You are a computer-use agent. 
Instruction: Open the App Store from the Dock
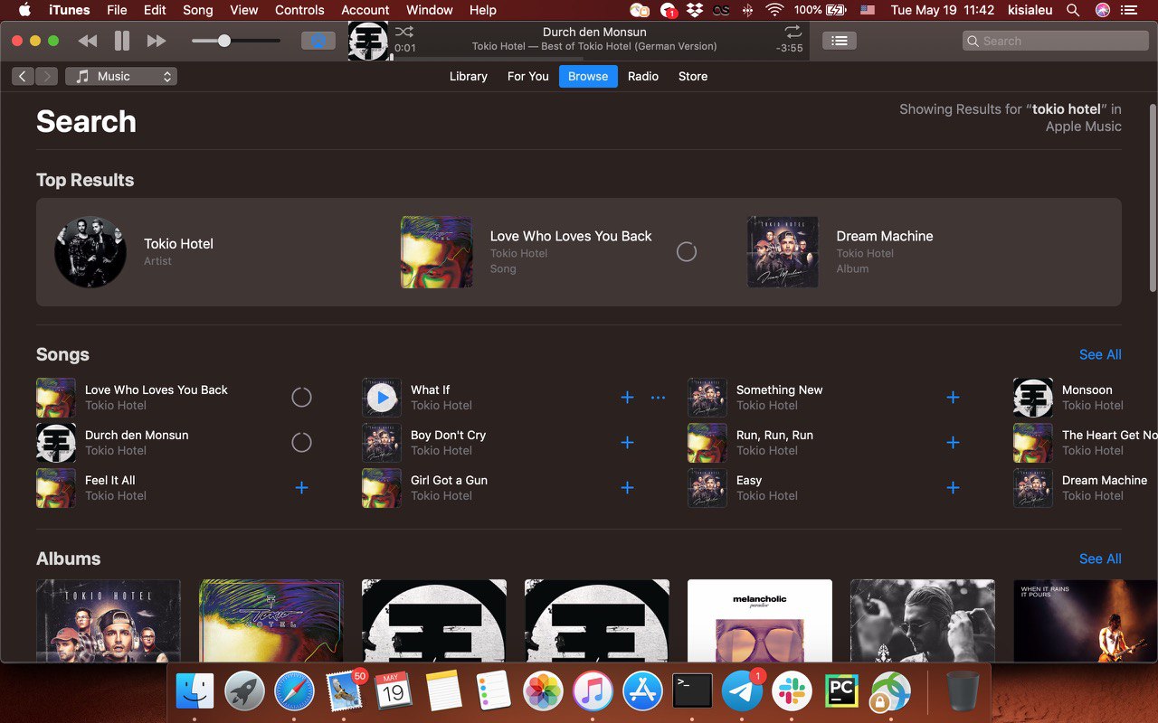642,691
